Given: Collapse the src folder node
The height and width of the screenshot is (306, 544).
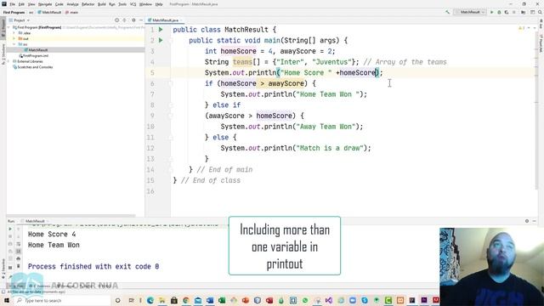Looking at the screenshot, I should coord(14,44).
